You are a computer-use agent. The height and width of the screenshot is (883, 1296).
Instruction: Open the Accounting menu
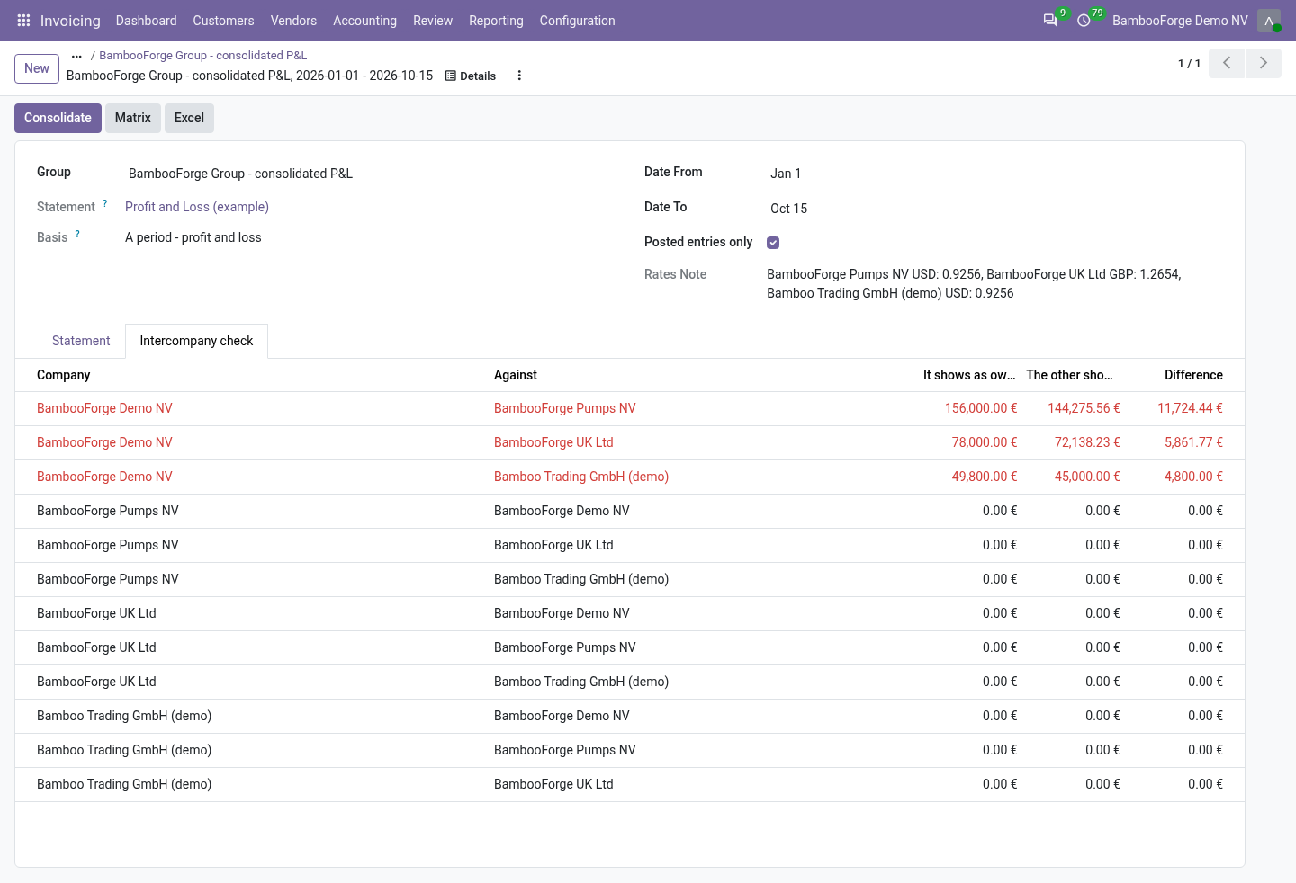pos(364,21)
